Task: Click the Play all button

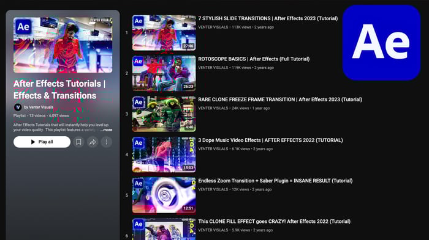Action: click(42, 142)
